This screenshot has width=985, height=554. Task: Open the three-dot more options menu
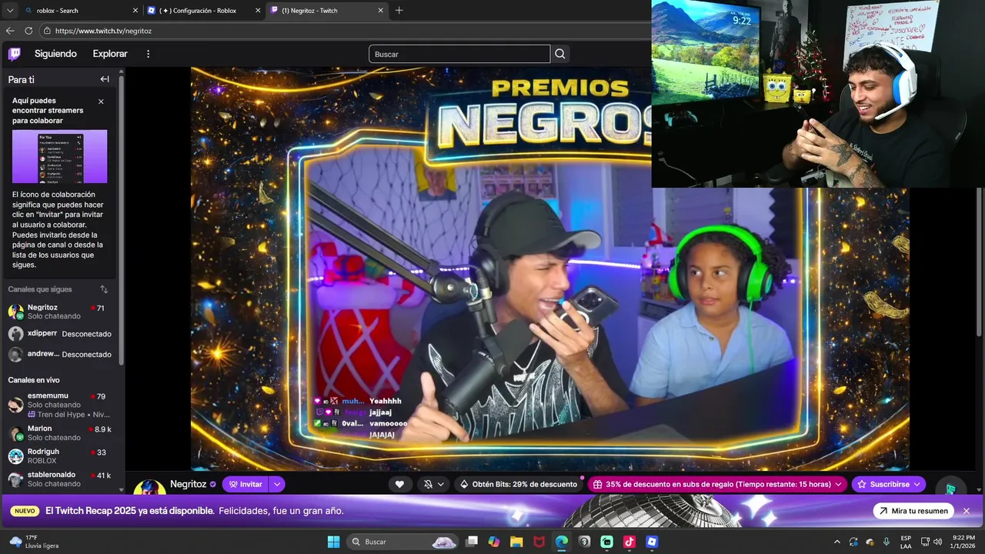point(149,54)
